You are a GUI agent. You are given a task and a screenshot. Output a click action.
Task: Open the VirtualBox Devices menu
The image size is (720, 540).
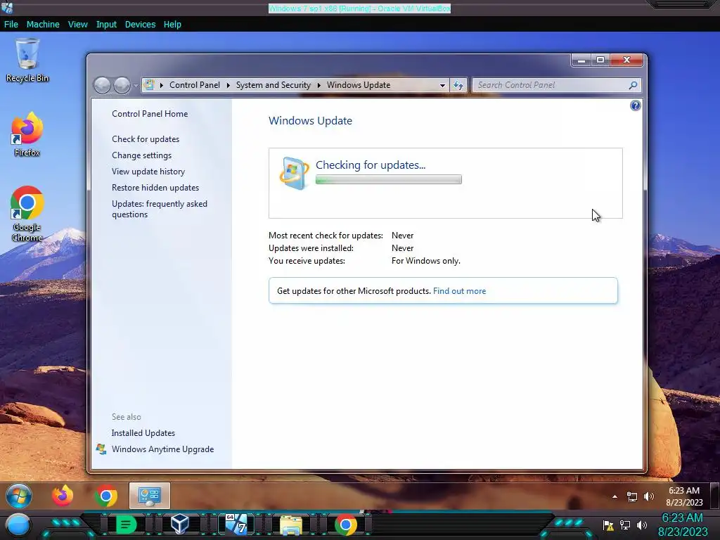(140, 25)
